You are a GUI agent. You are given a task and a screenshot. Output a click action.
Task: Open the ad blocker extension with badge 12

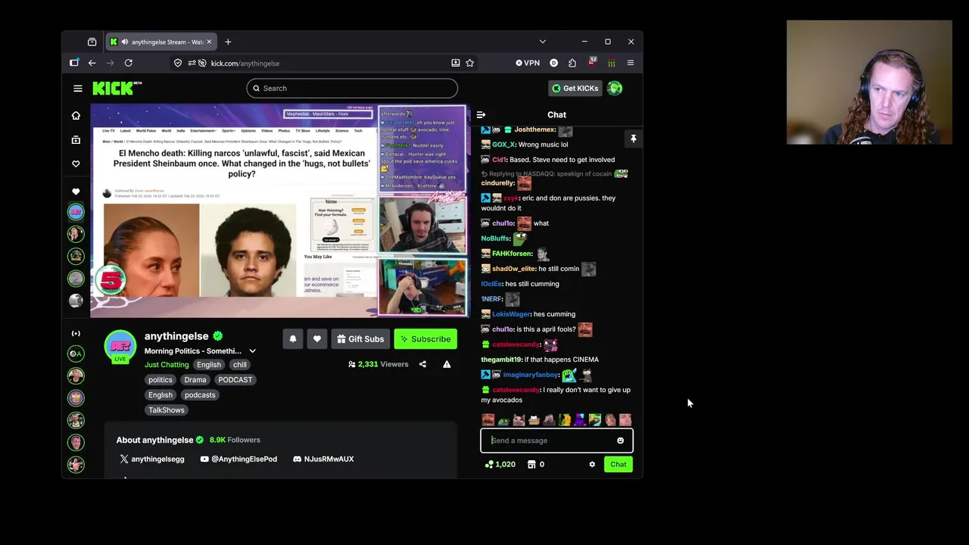pyautogui.click(x=591, y=64)
